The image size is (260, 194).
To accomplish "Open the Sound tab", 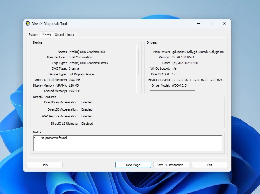I will click(59, 34).
